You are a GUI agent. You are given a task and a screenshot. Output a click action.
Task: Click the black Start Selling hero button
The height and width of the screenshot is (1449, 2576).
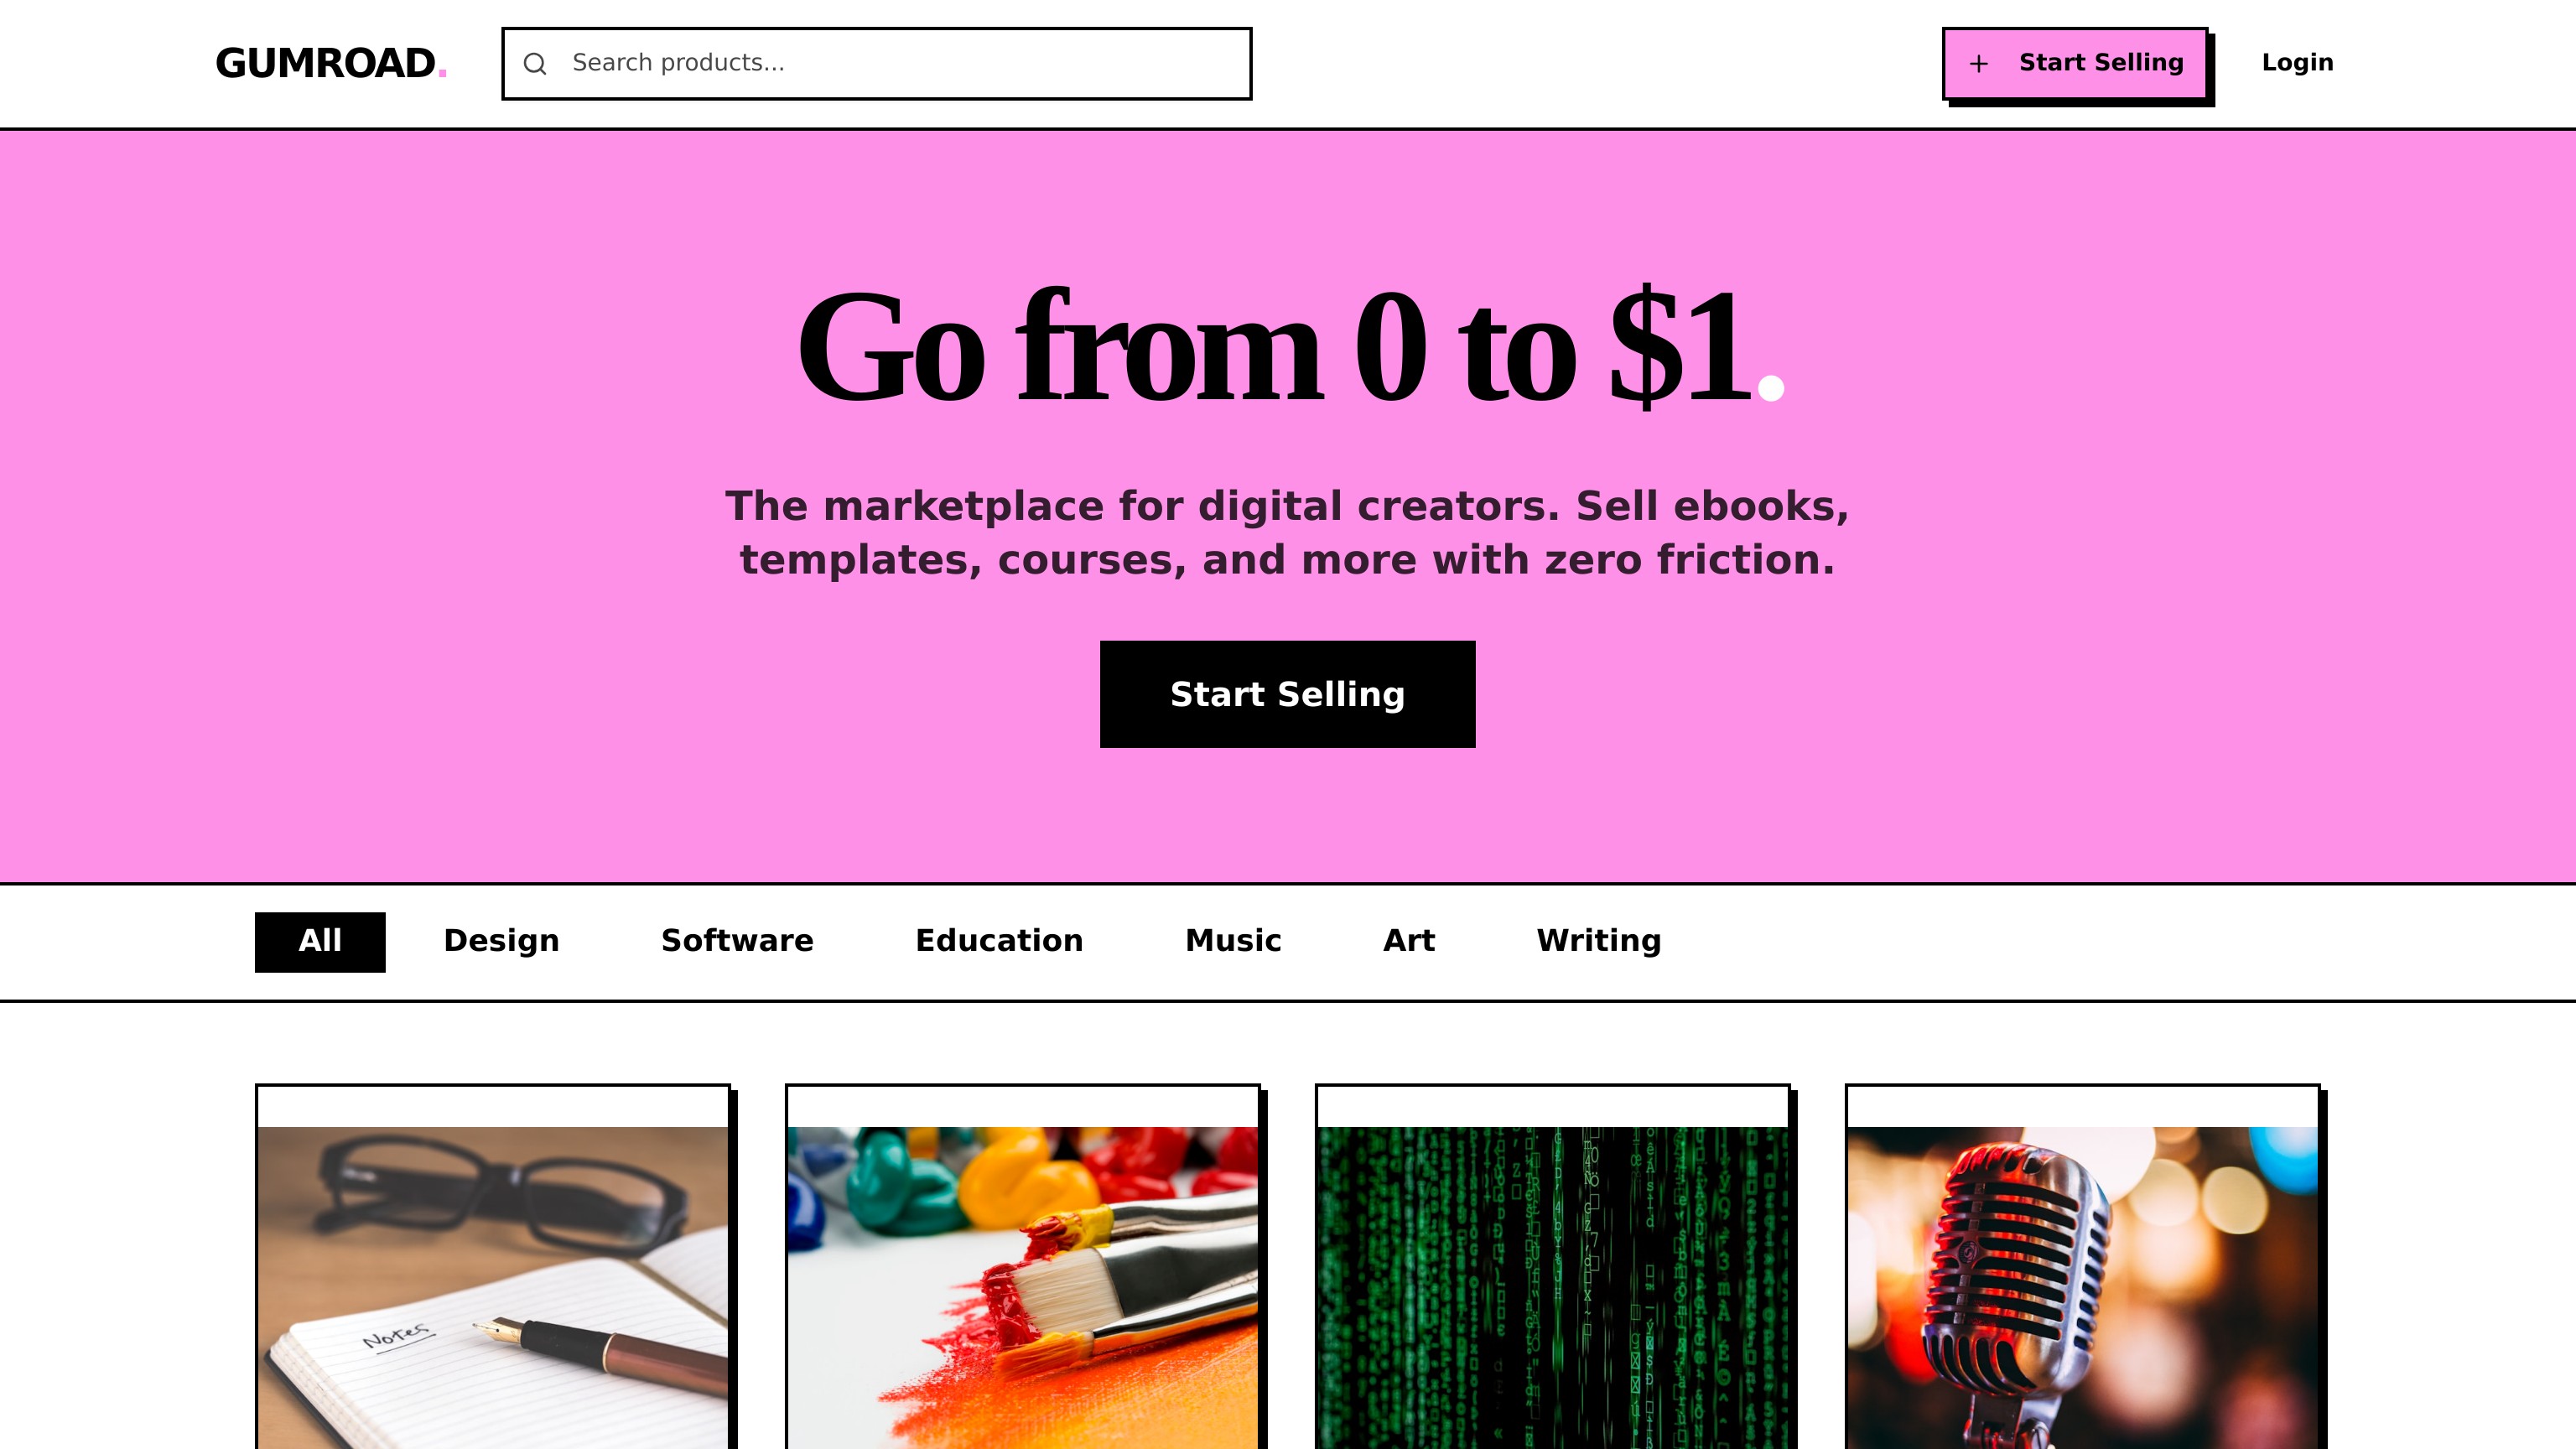coord(1287,694)
